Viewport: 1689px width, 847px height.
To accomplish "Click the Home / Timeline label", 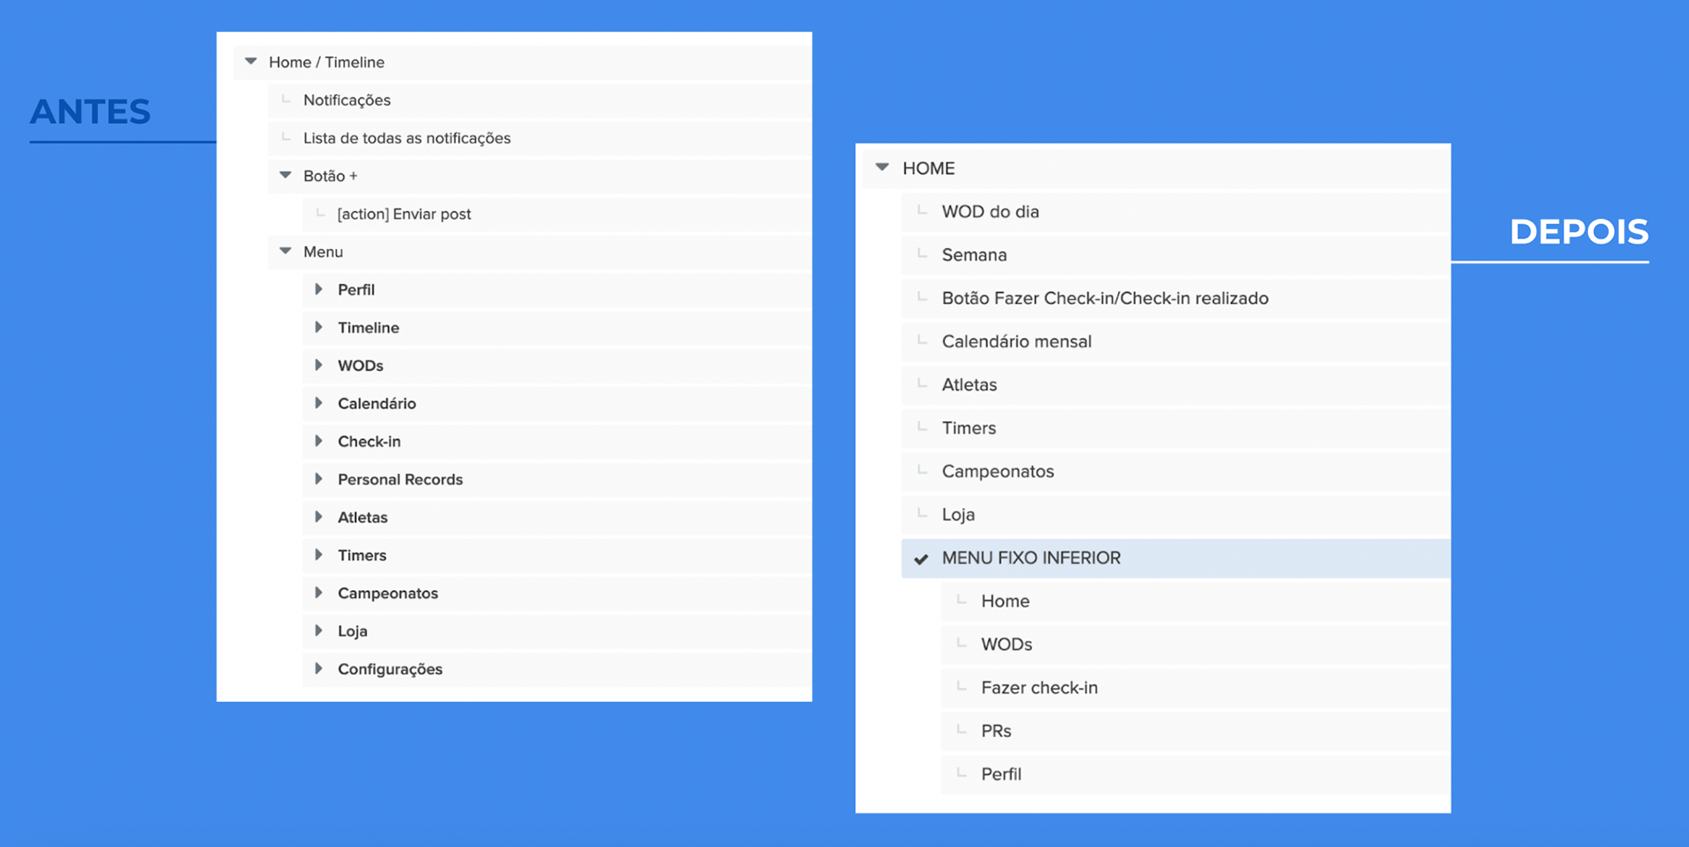I will click(326, 62).
